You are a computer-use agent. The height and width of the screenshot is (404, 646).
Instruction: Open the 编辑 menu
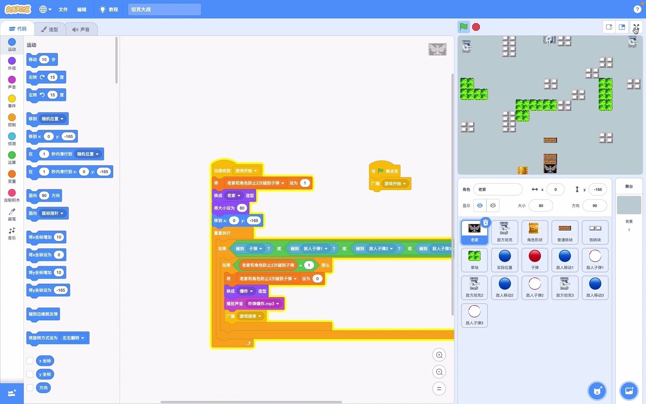pyautogui.click(x=81, y=9)
